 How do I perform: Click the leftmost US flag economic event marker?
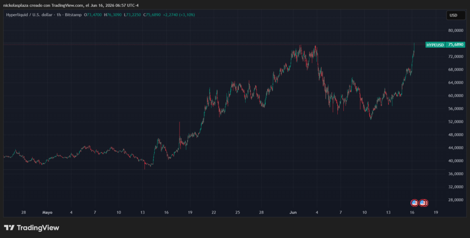click(414, 203)
